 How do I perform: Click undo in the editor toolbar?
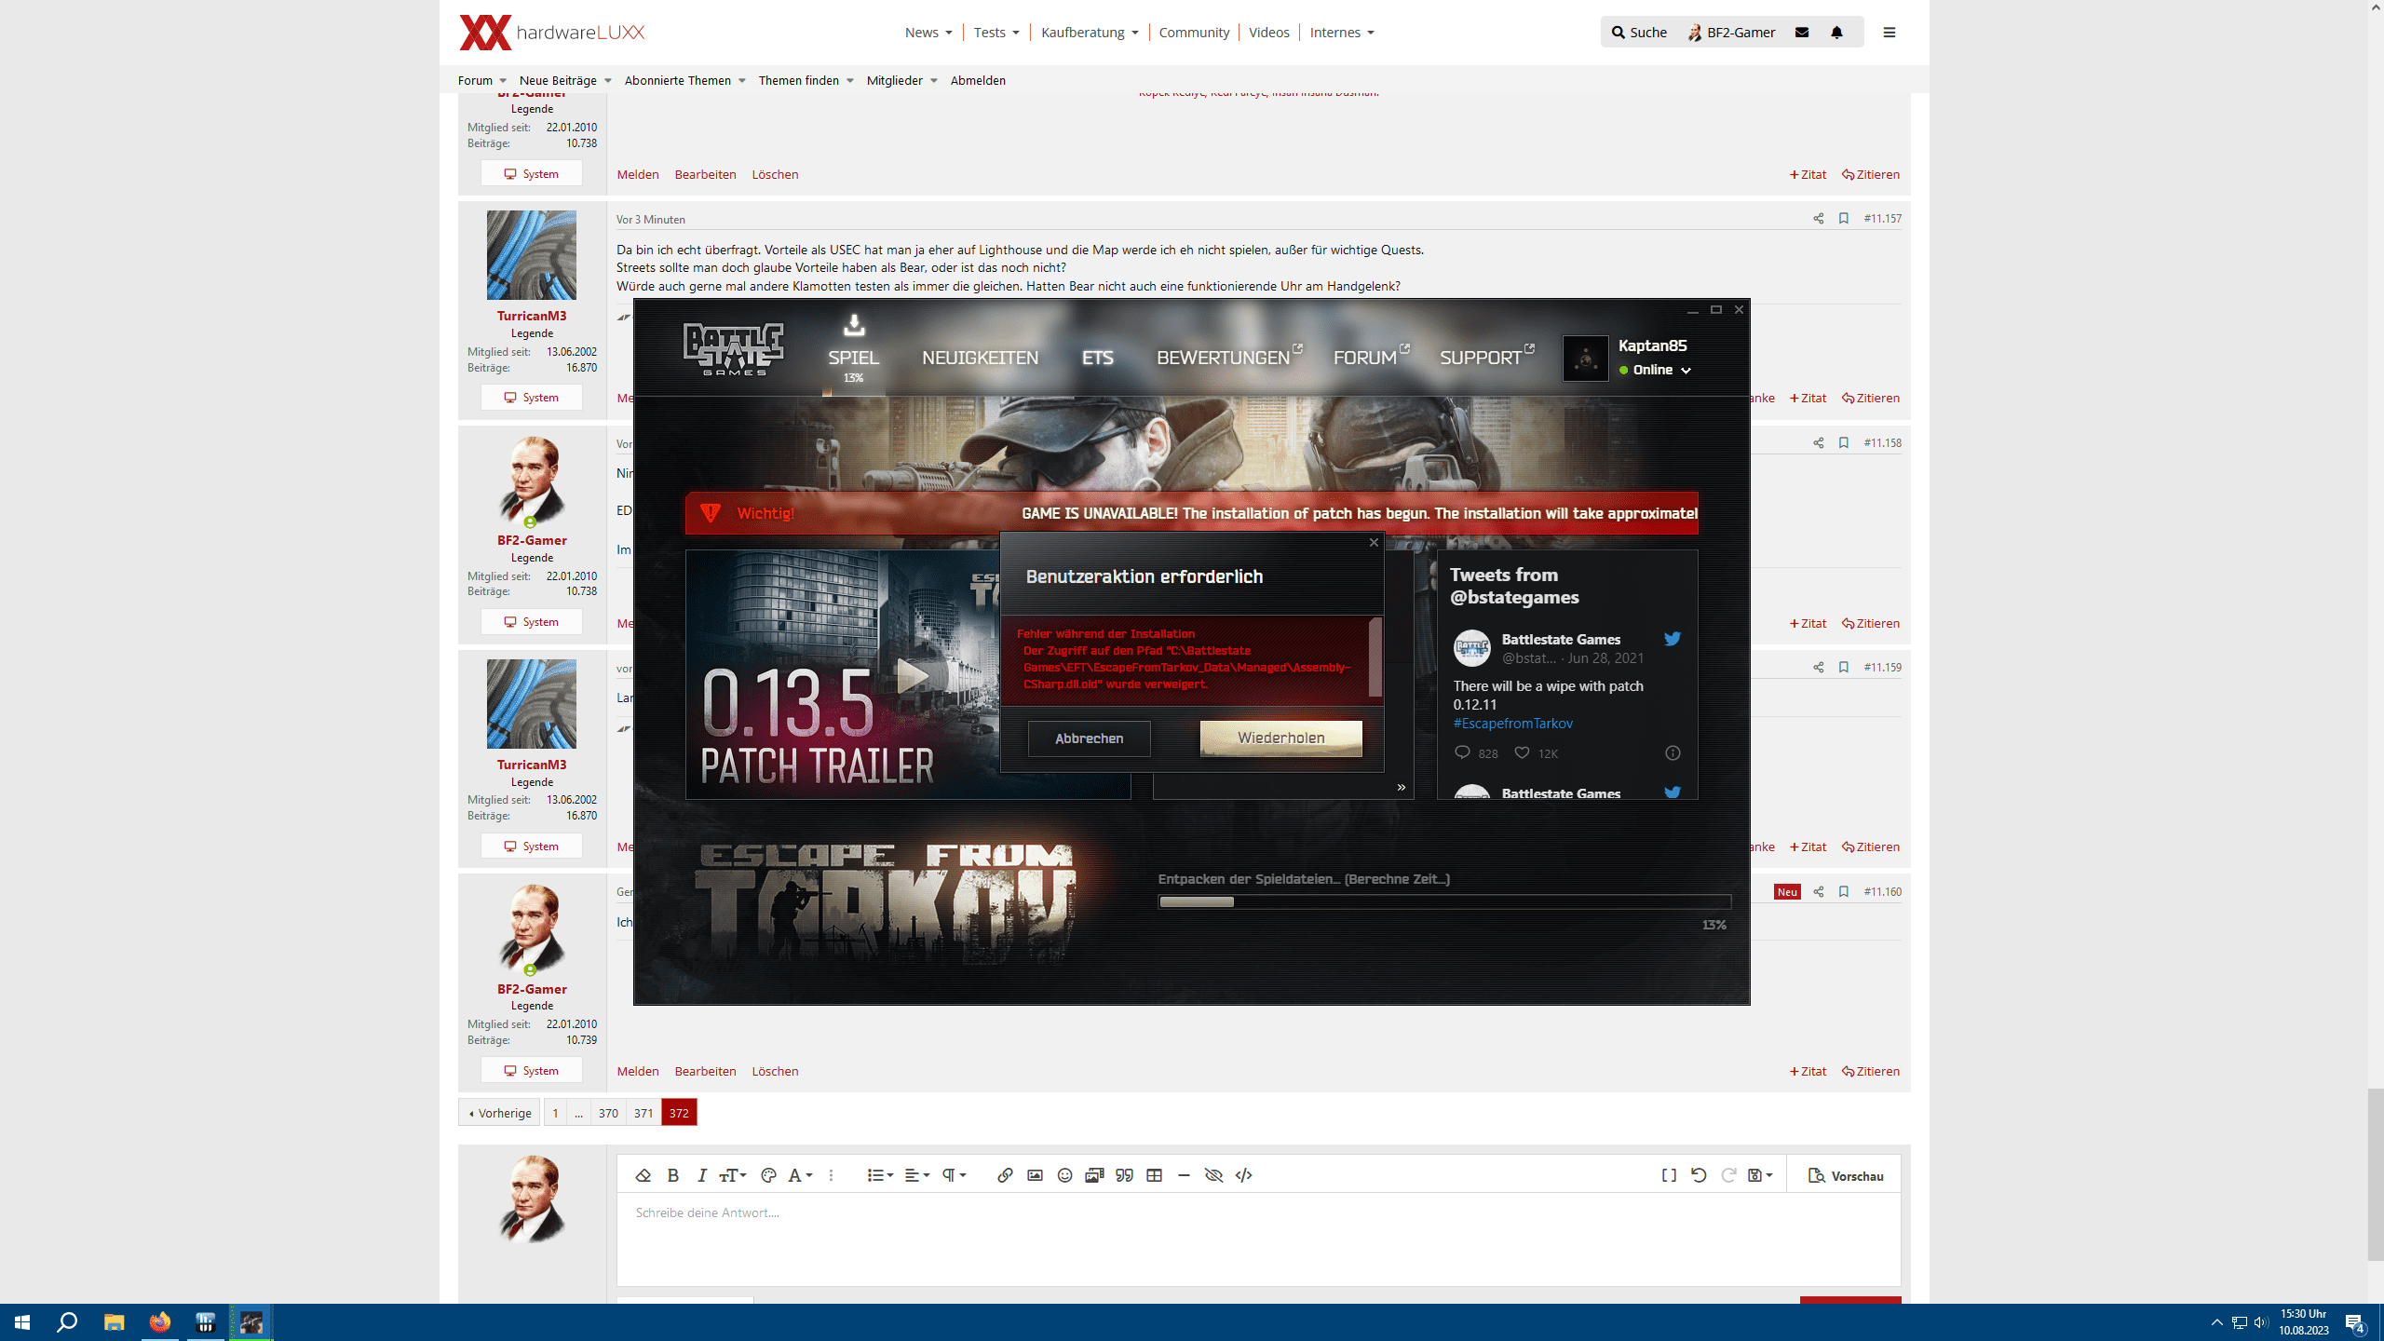click(x=1699, y=1175)
